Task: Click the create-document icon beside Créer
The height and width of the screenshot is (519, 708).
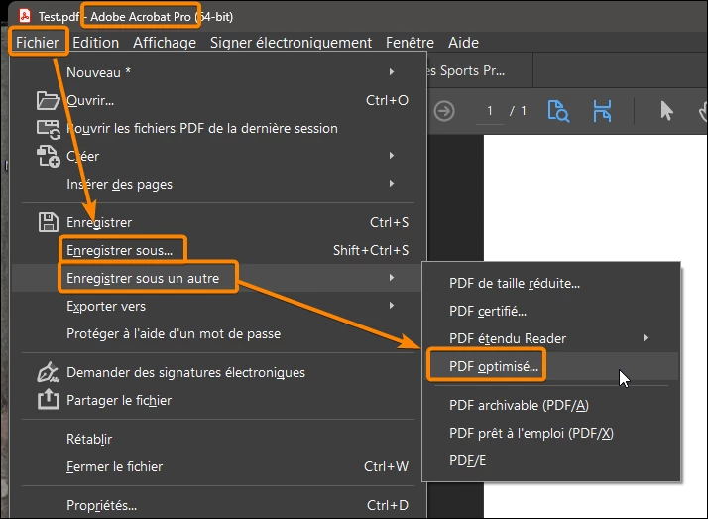Action: (48, 156)
